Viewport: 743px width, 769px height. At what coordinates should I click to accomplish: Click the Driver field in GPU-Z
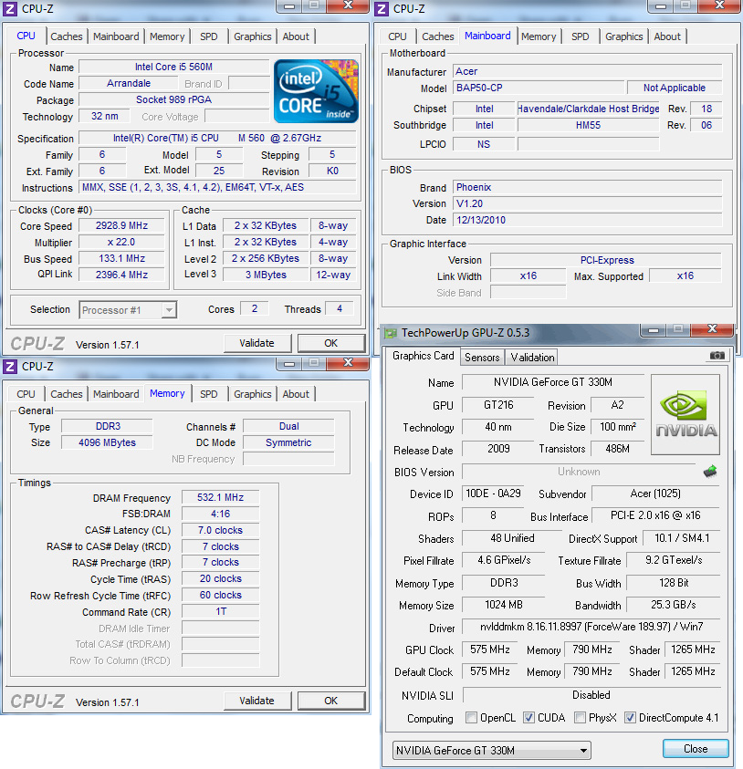(591, 627)
